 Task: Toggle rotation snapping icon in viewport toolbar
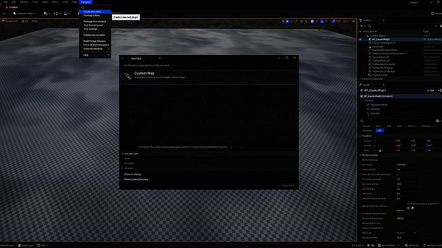pyautogui.click(x=322, y=22)
